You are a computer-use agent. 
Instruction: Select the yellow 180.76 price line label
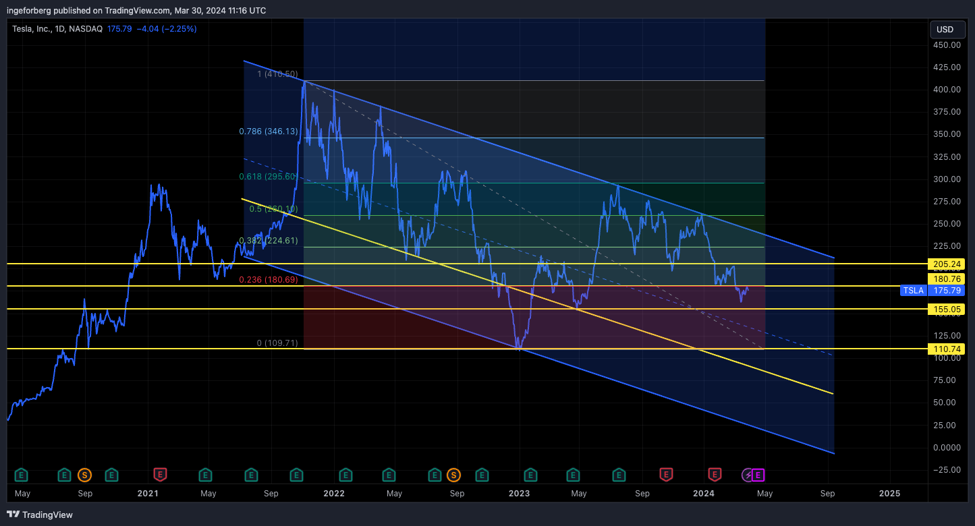(947, 279)
